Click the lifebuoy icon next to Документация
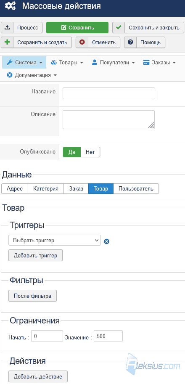Viewport: 185px width, 384px height. [x=10, y=75]
